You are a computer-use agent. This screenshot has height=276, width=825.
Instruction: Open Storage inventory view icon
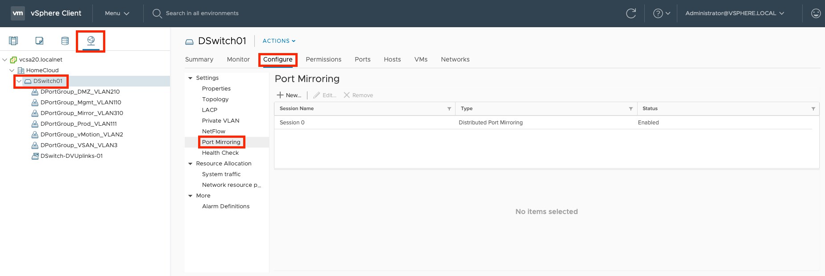pyautogui.click(x=65, y=41)
